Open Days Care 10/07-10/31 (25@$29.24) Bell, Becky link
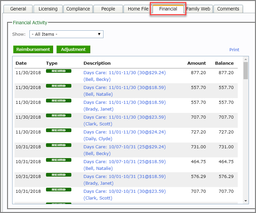 124,150
